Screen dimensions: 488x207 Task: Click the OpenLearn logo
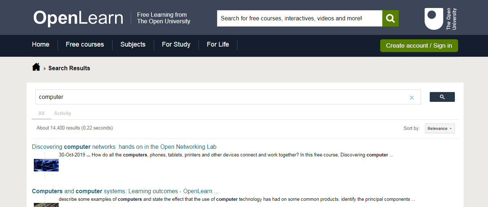coord(78,18)
